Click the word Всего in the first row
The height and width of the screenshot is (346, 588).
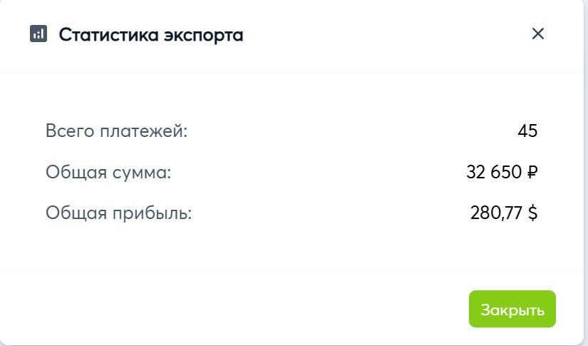(69, 131)
